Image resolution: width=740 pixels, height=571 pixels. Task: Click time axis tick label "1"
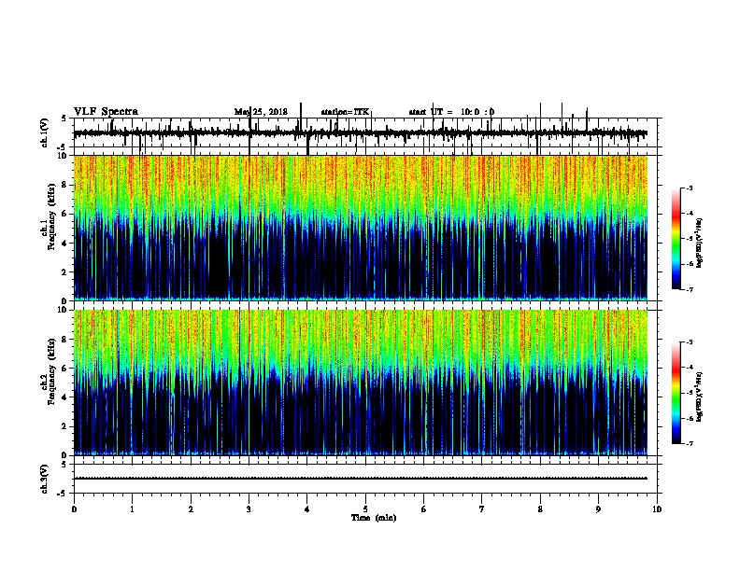click(x=132, y=509)
